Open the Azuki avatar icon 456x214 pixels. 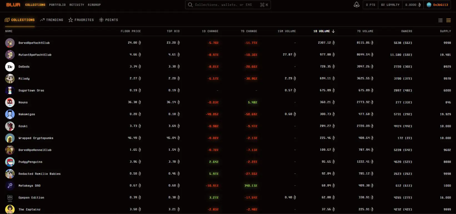pos(10,126)
